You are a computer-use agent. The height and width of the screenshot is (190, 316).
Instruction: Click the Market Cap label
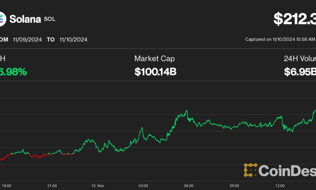click(x=154, y=59)
